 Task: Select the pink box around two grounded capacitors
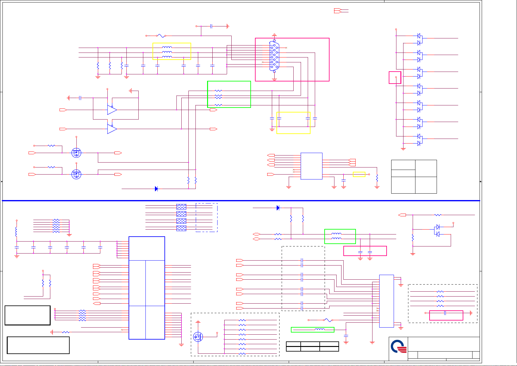click(x=365, y=251)
